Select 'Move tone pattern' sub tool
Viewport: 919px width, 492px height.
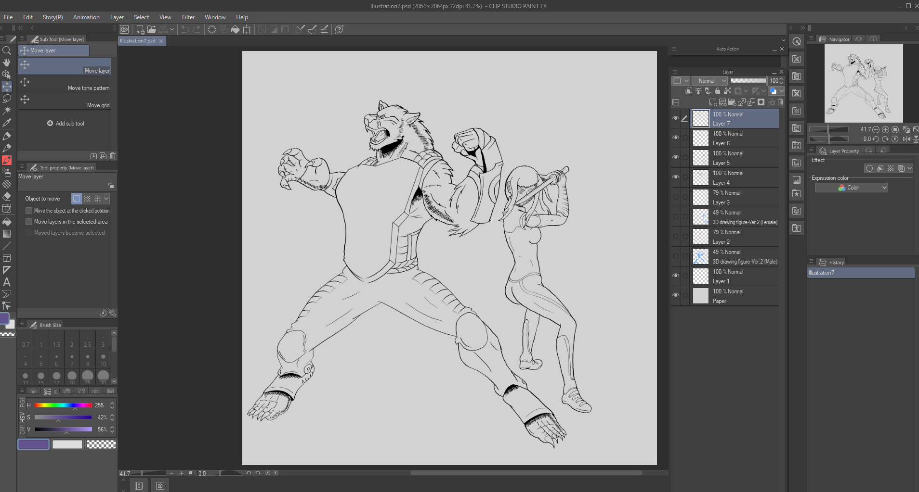[x=65, y=84]
